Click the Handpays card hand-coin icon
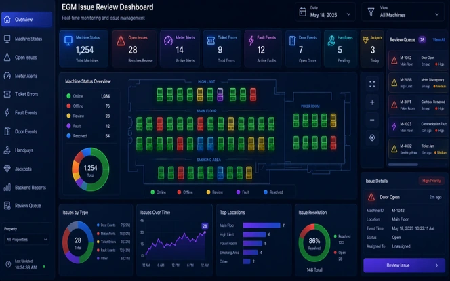The height and width of the screenshot is (281, 450). [x=331, y=41]
